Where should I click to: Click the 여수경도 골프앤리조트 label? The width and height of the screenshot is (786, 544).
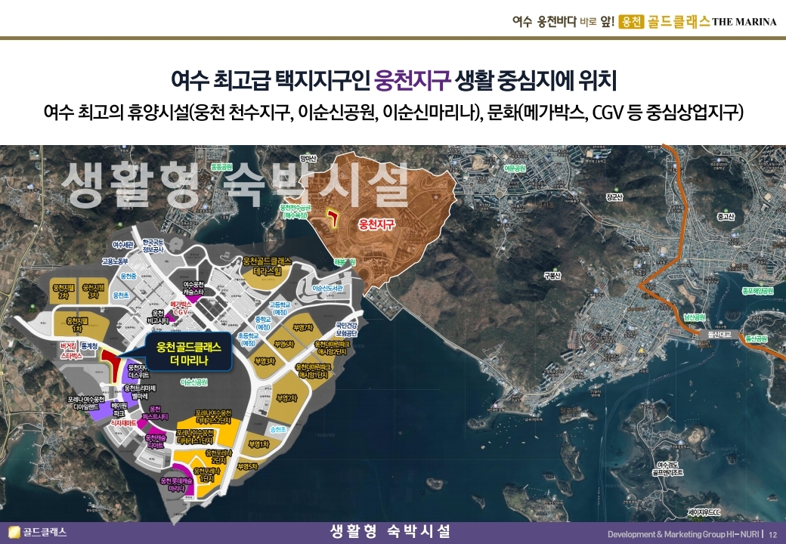[x=668, y=469]
